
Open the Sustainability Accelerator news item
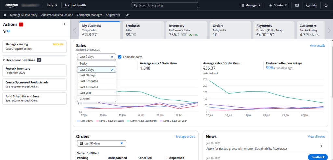(247, 149)
